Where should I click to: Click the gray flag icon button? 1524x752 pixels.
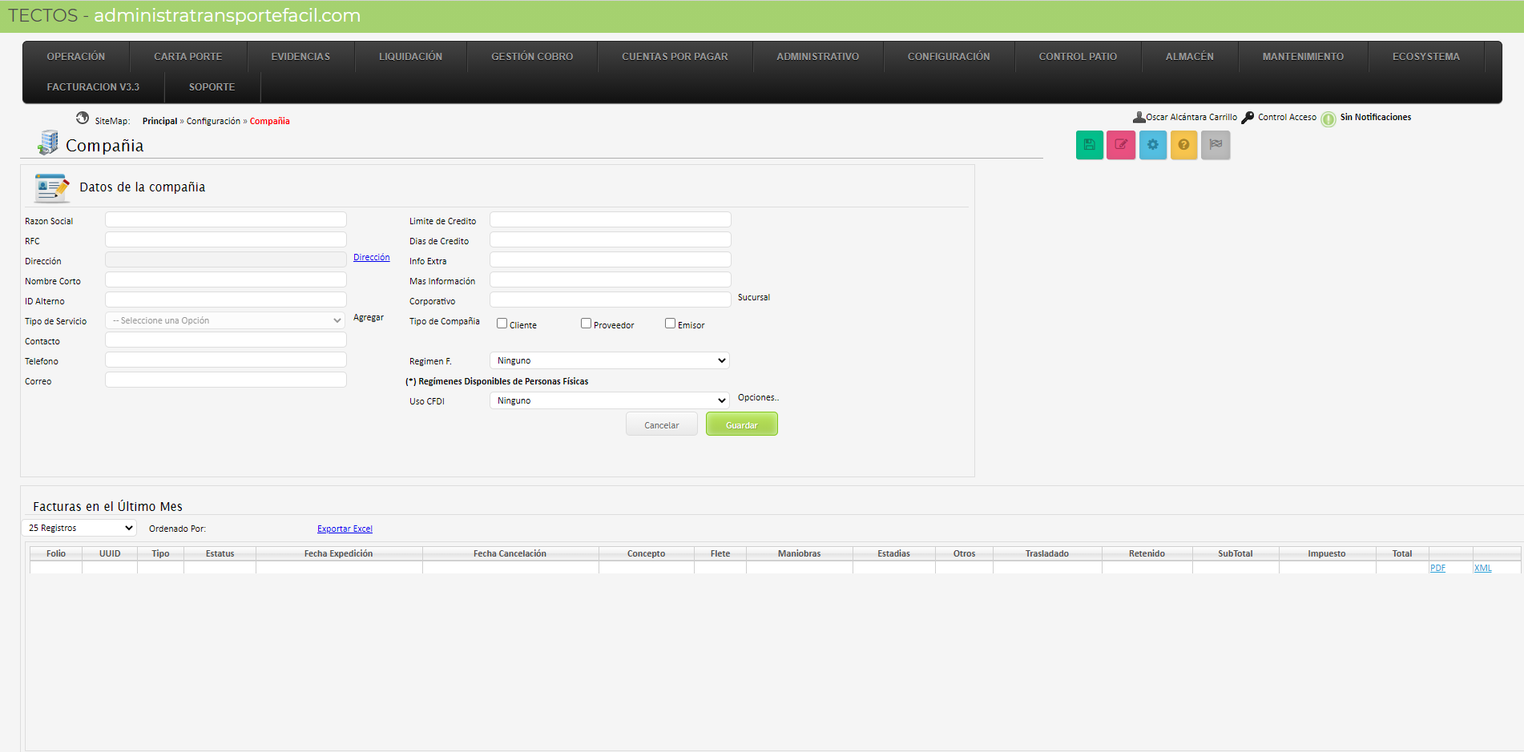(x=1216, y=145)
